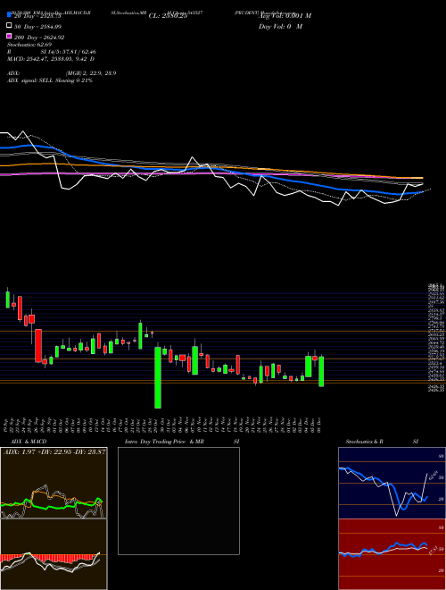
Task: Select the '50 Day - 2584.99' legend text
Action: (x=37, y=26)
